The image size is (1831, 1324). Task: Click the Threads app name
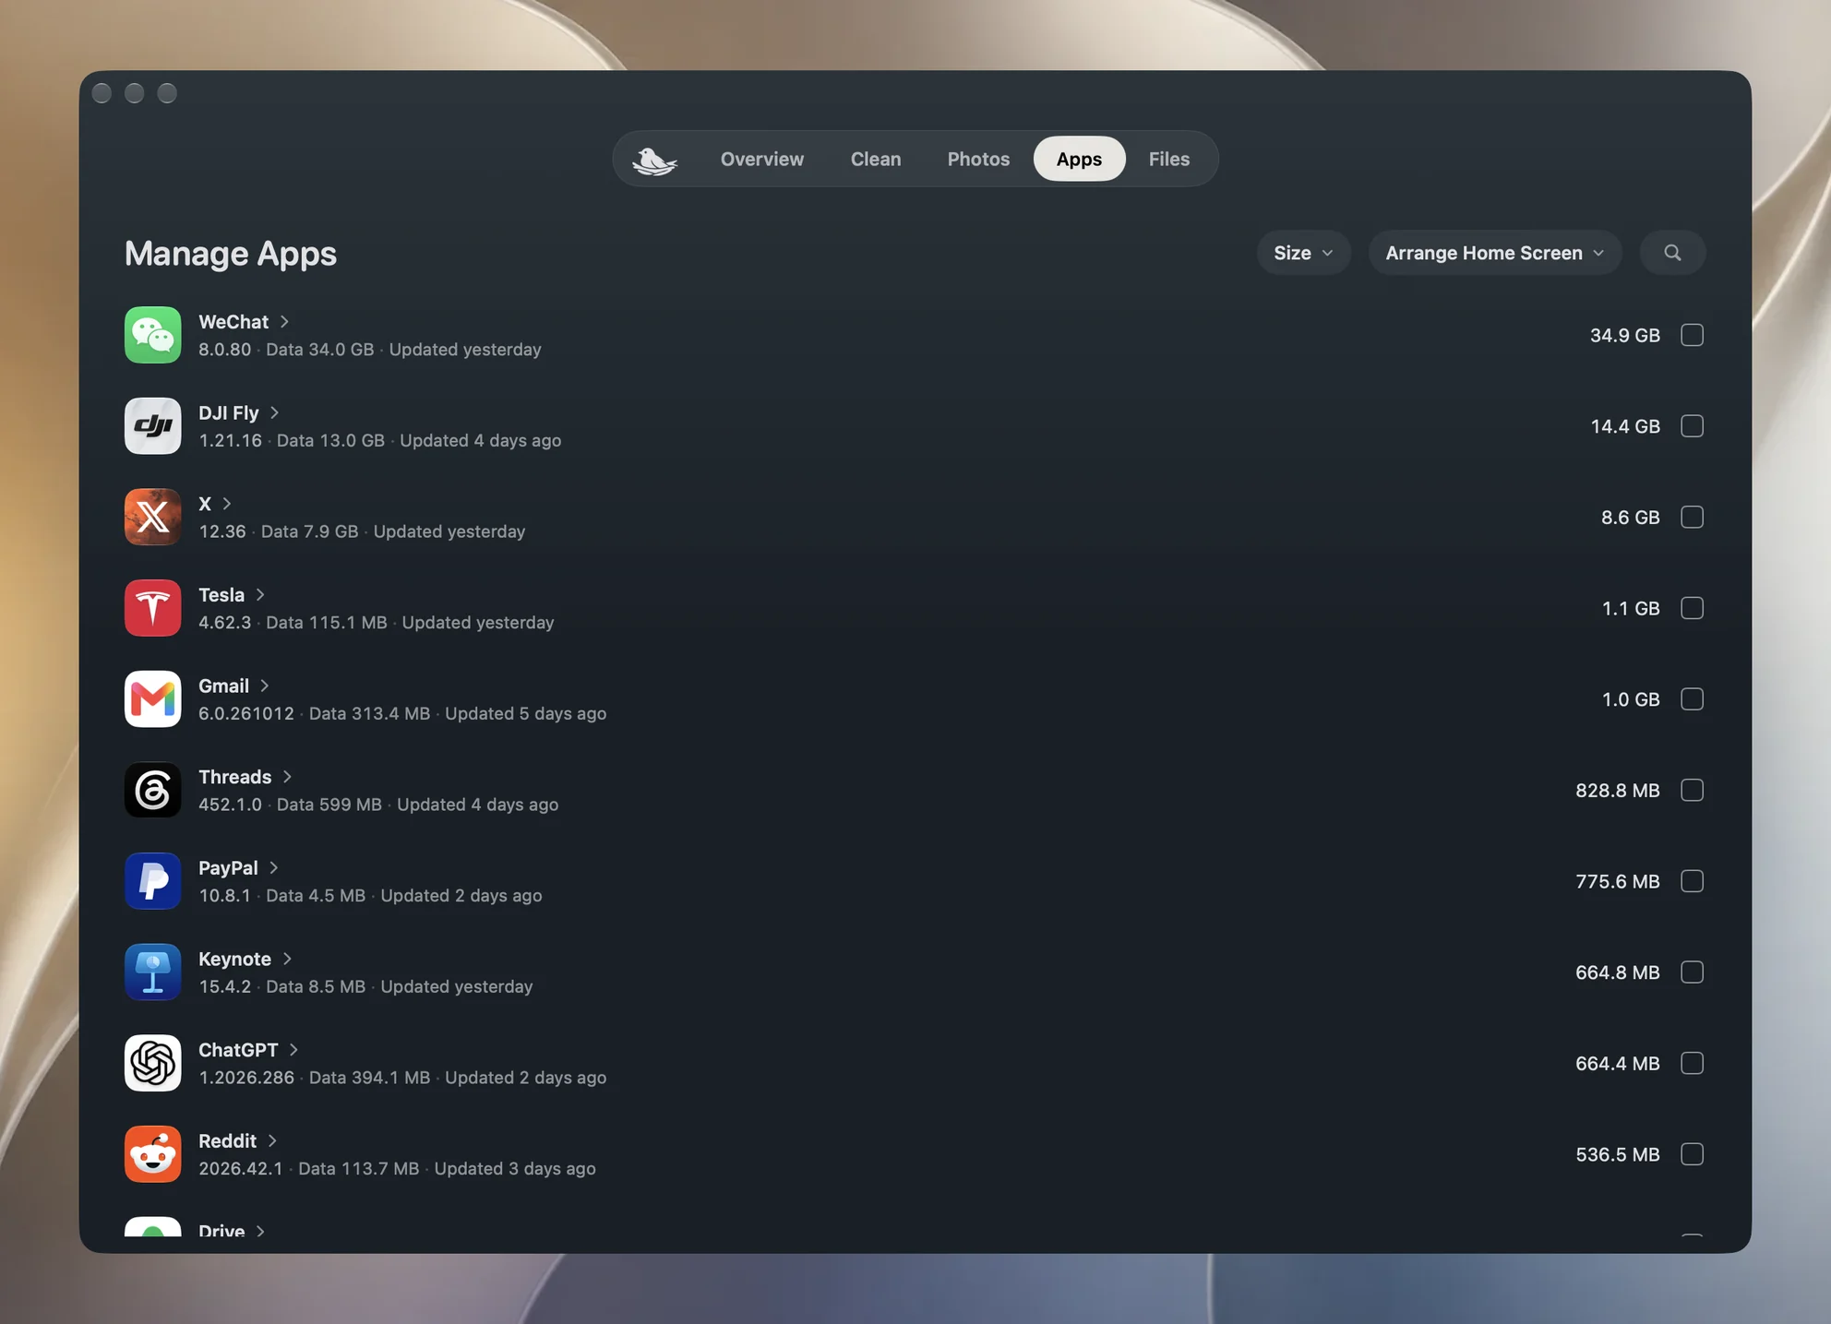coord(235,777)
